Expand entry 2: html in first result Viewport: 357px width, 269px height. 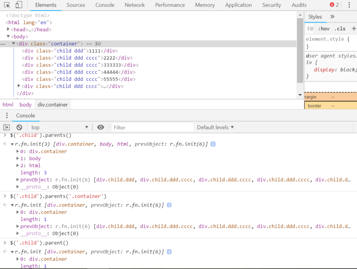[x=17, y=165]
